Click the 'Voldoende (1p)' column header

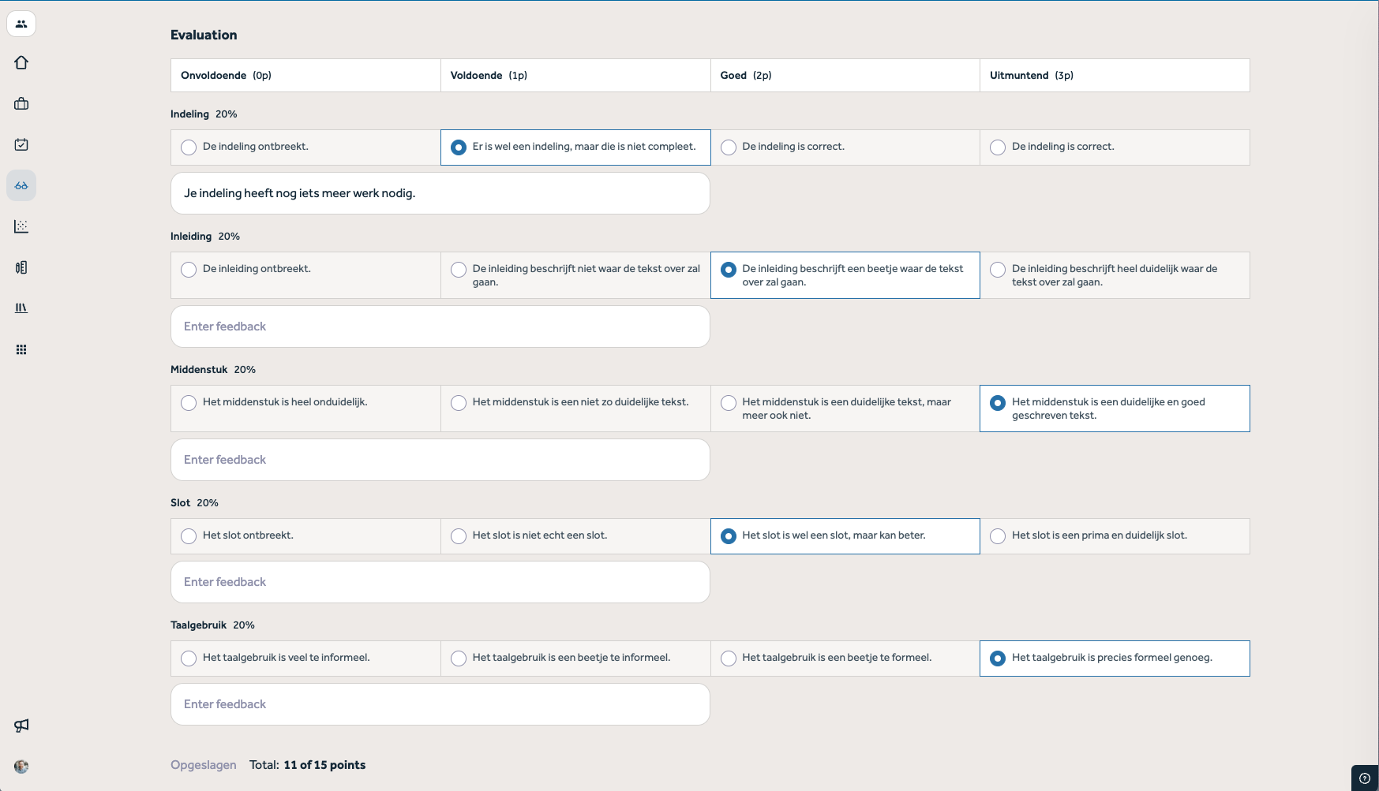click(x=575, y=76)
